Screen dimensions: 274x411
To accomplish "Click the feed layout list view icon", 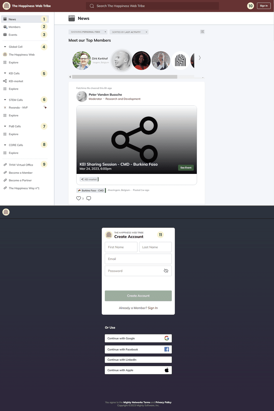I will pyautogui.click(x=202, y=32).
